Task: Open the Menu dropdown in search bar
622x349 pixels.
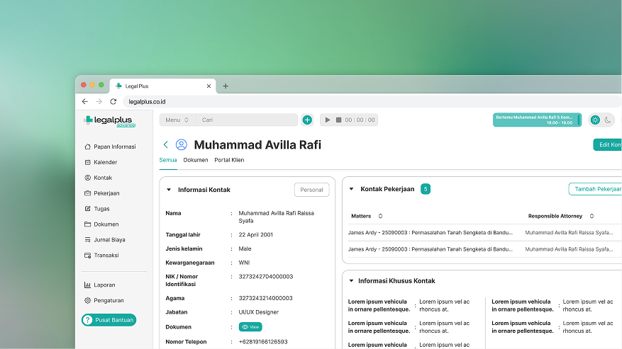Action: [x=177, y=120]
